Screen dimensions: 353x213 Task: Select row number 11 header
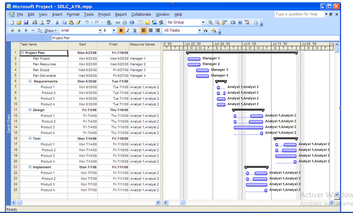tap(15, 110)
